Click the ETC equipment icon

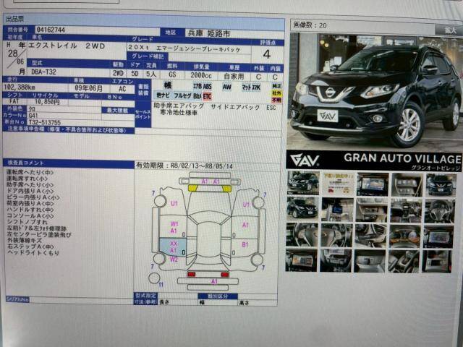coord(208,95)
